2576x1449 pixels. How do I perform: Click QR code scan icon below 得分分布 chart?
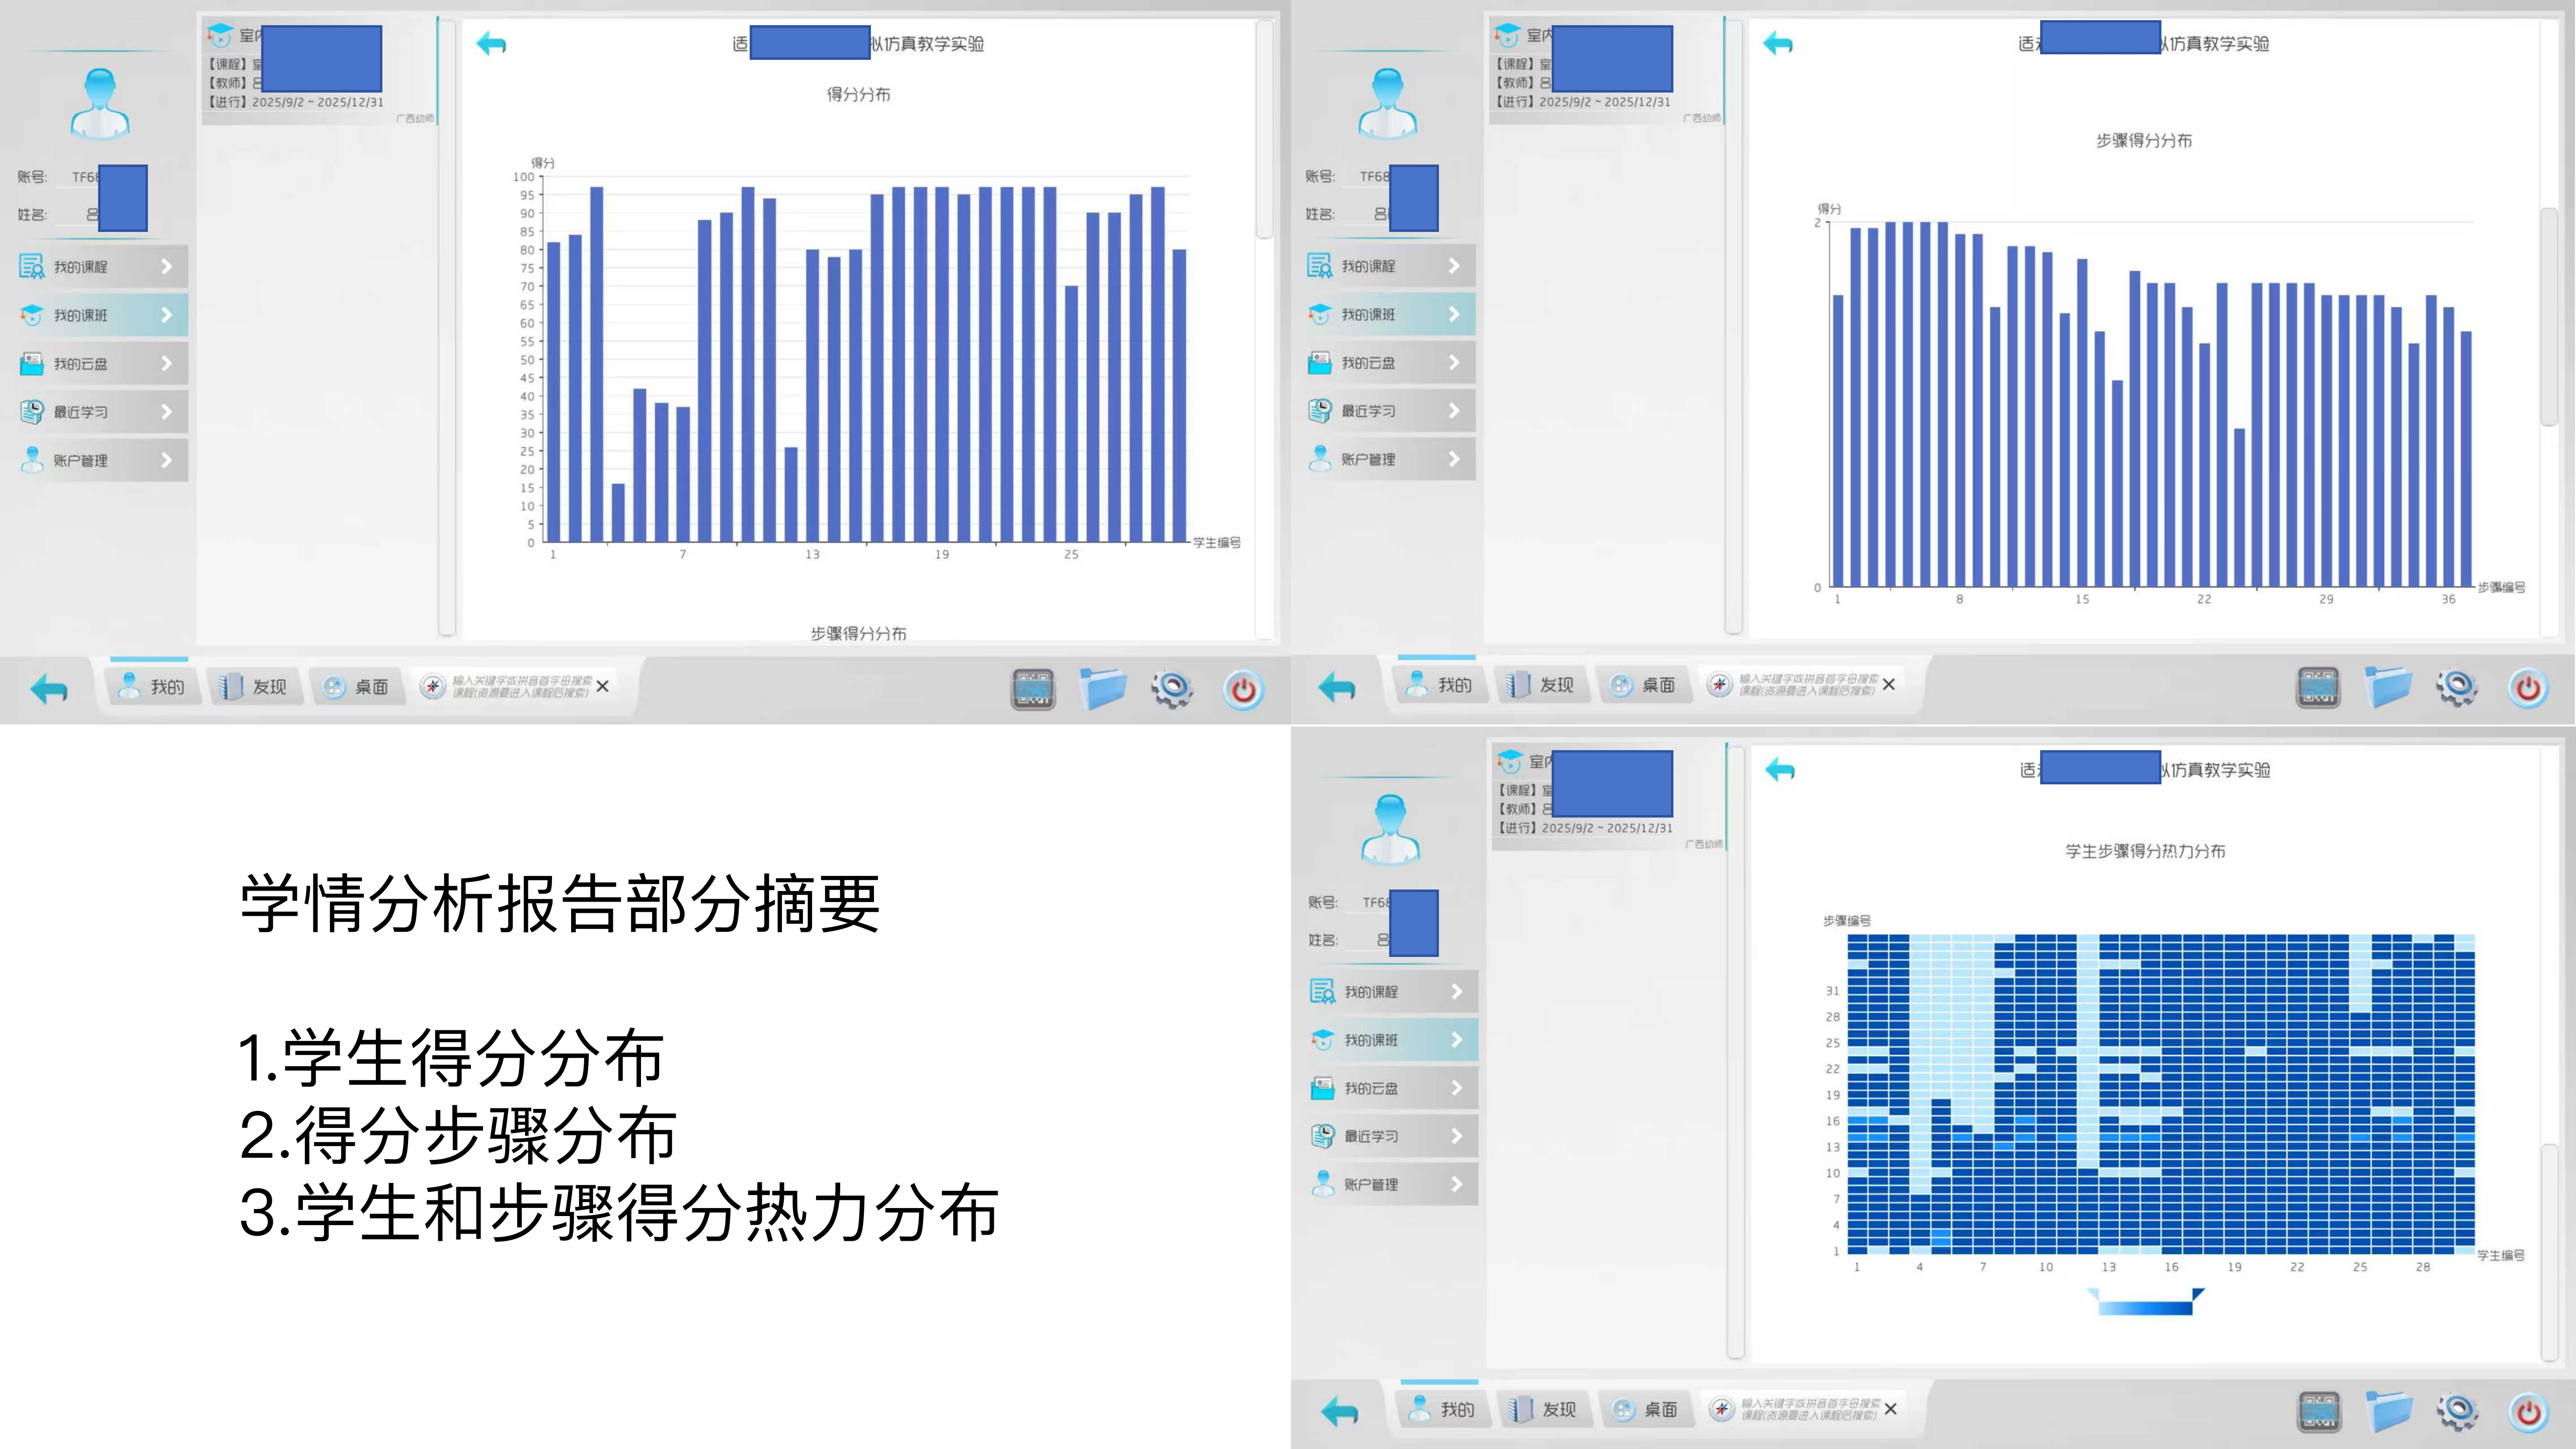coord(1033,689)
